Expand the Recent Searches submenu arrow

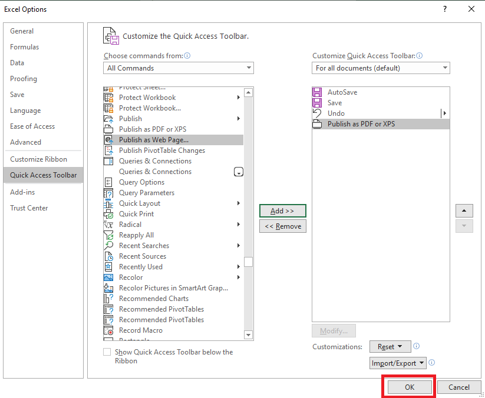coord(239,246)
